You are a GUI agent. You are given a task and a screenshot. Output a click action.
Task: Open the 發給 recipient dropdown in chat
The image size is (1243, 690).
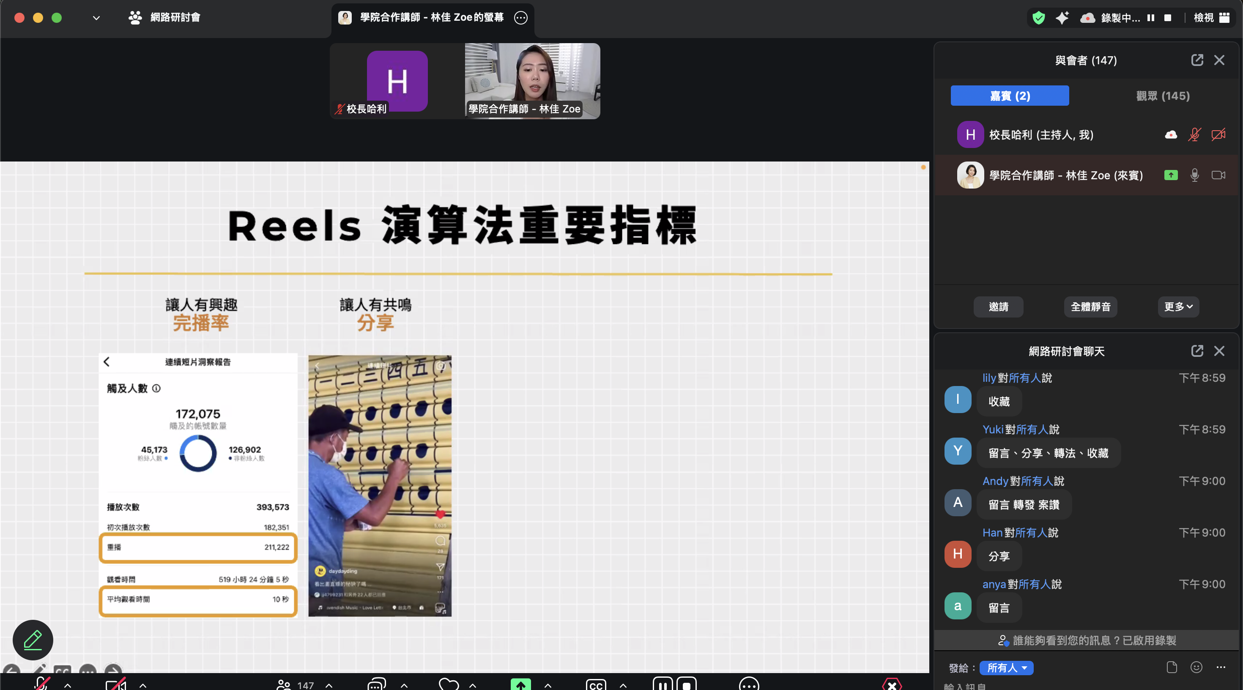pos(1007,668)
